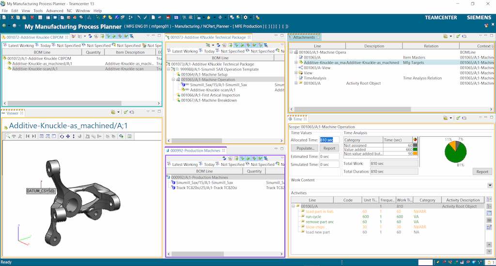Click the Last frame icon in Viewer toolbar
This screenshot has width=496, height=266.
[34, 136]
